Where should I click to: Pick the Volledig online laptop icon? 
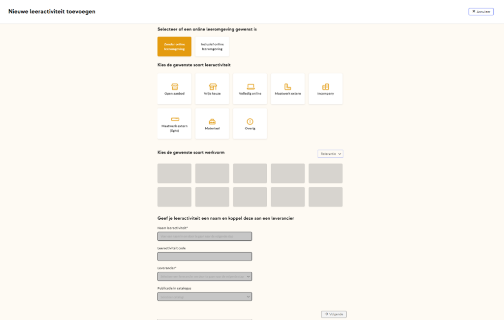(250, 87)
